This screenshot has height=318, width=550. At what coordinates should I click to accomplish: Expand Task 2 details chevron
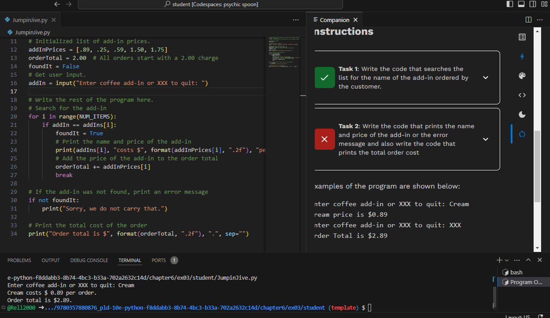click(486, 139)
